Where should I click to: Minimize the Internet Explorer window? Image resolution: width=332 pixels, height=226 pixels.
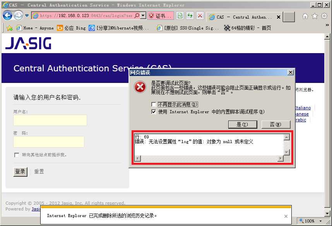coord(313,5)
